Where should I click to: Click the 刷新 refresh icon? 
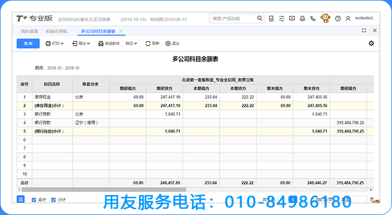coord(148,43)
